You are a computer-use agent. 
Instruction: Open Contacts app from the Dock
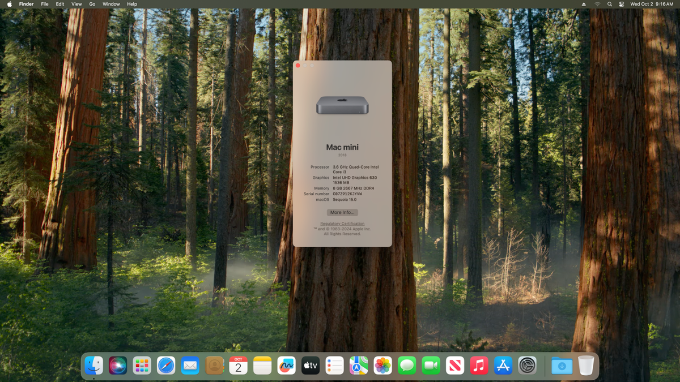pos(214,366)
